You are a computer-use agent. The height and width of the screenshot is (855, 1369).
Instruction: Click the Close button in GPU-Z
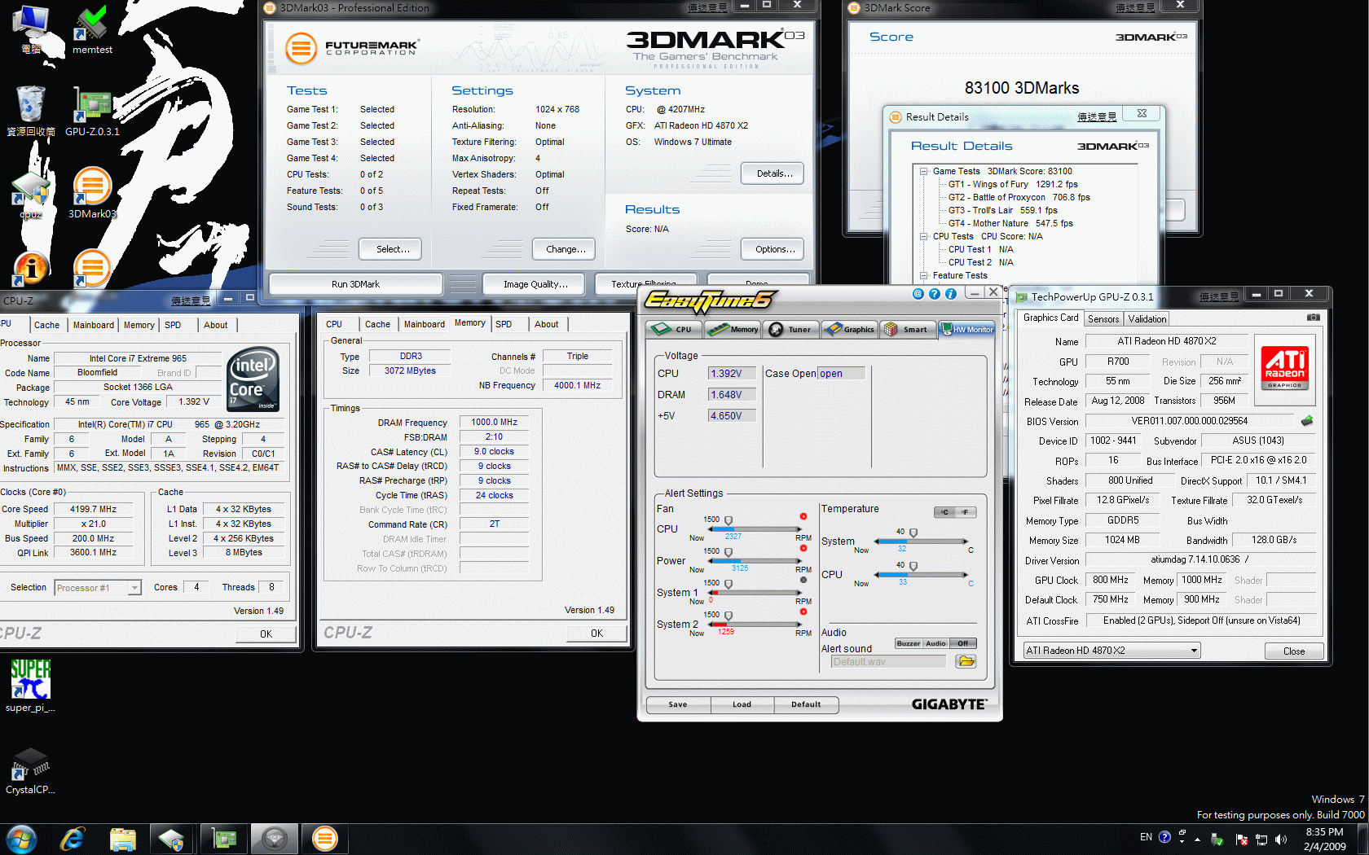pos(1294,651)
